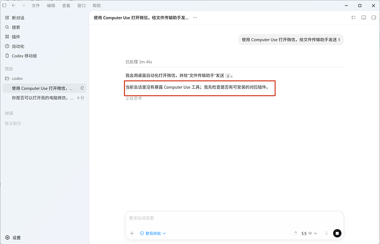Toggle the bottom panel icon in header
This screenshot has width=380, height=244.
click(363, 18)
